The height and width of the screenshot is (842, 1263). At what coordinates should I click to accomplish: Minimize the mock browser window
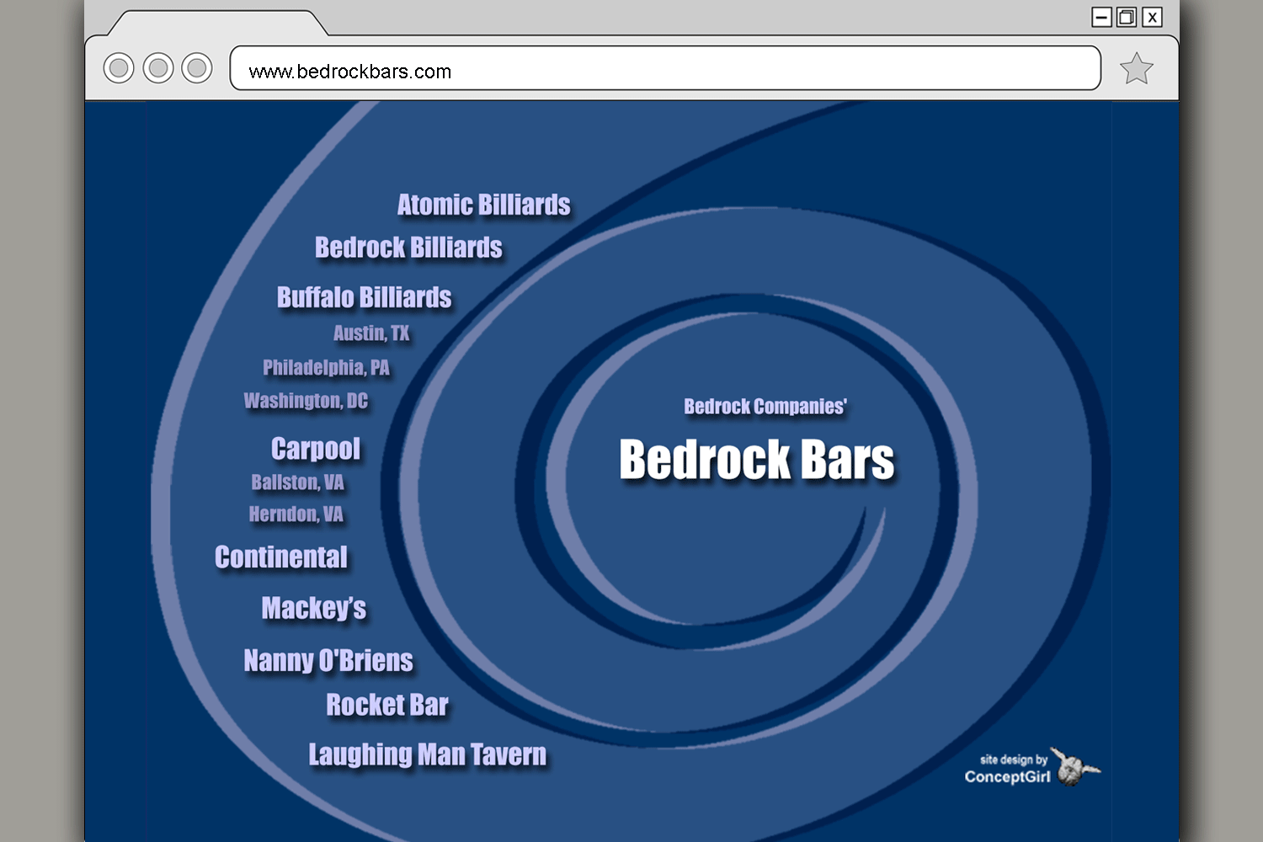[x=1101, y=17]
